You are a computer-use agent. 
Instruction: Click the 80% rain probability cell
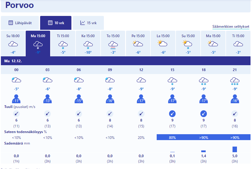pos(172,137)
